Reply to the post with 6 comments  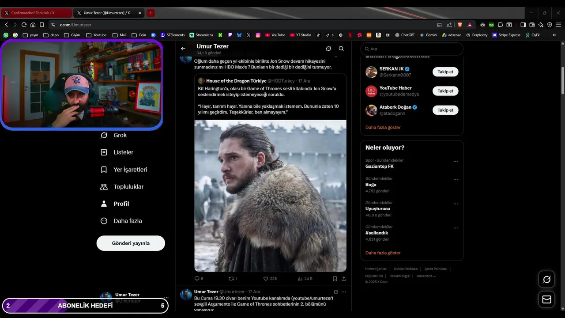[x=199, y=279]
